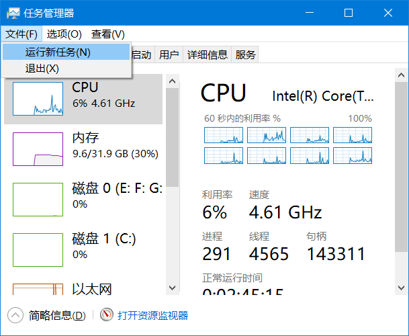Open the 打开资源监视器 link

152,315
